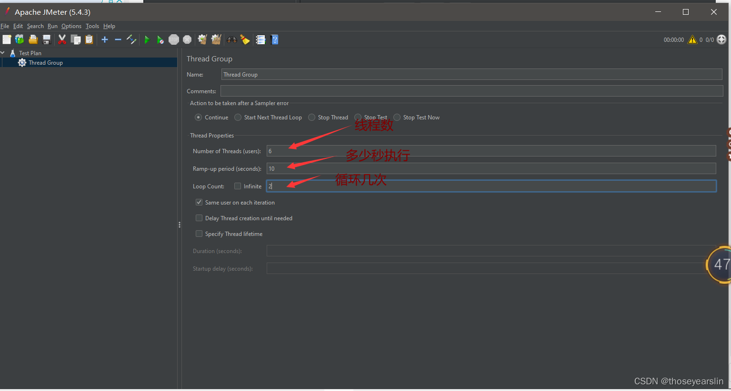Viewport: 731px width, 391px height.
Task: Select the Stop Test Now radio button
Action: tap(397, 117)
